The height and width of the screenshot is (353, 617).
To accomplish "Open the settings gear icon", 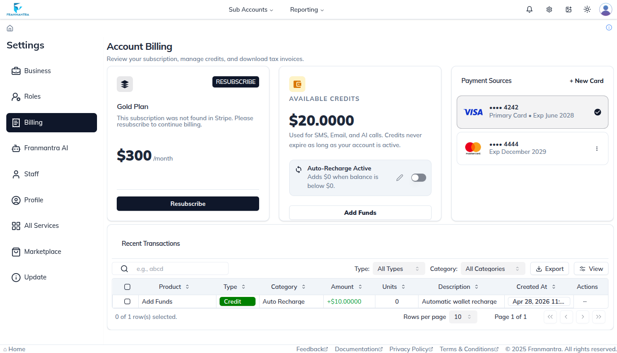I will point(549,9).
